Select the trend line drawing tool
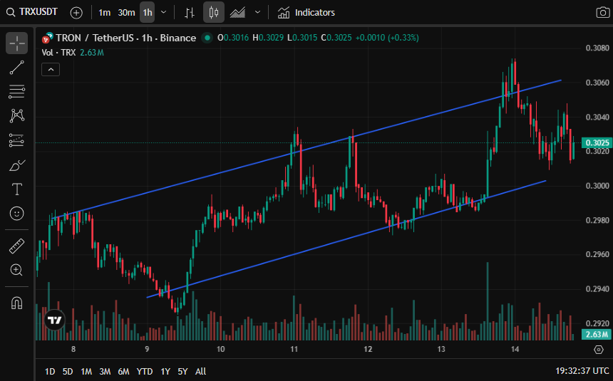 click(x=17, y=67)
